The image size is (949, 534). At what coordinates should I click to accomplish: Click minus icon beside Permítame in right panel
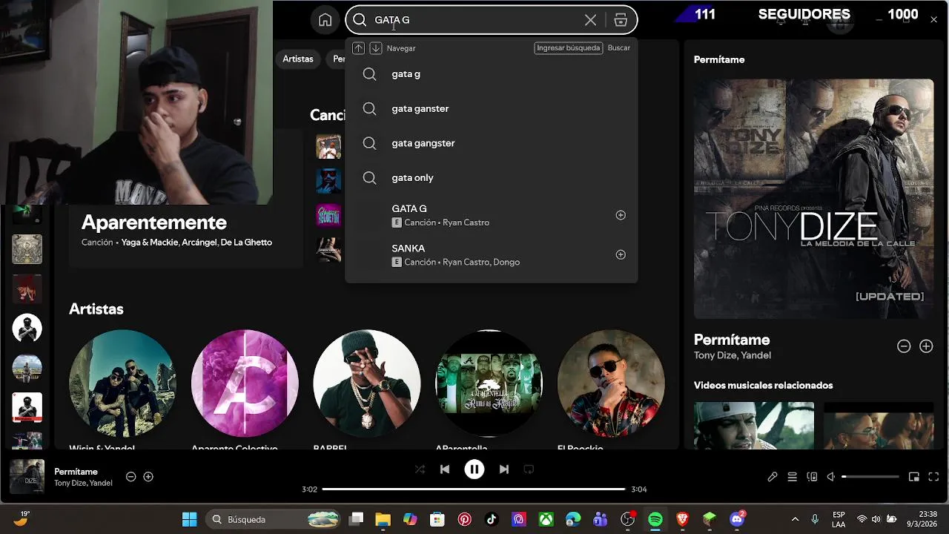point(904,346)
